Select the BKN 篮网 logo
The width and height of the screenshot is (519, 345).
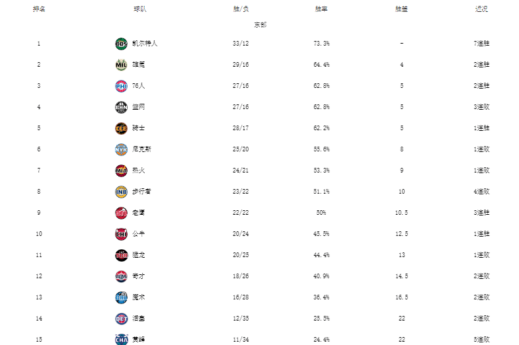coord(121,107)
